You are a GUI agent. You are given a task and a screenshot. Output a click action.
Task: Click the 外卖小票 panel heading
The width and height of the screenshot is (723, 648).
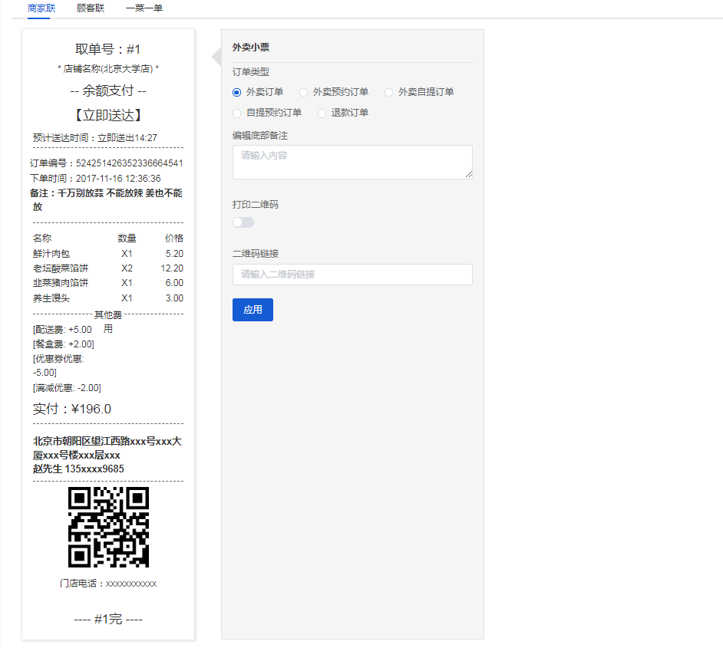click(251, 48)
